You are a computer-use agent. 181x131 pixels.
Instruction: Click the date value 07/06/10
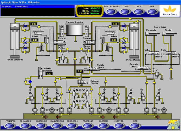[x=95, y=8]
